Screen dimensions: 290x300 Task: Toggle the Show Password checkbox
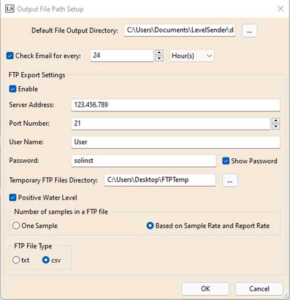(226, 161)
